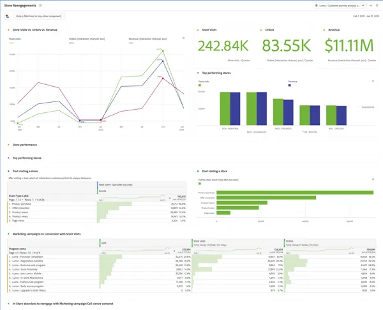Click the colored dot beside Store Visits summary title
This screenshot has height=310, width=383.
(198, 30)
